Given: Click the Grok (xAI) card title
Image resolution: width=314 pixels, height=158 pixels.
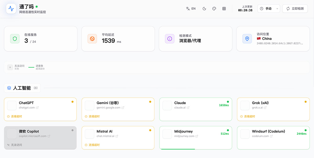Looking at the screenshot, I should (x=260, y=103).
